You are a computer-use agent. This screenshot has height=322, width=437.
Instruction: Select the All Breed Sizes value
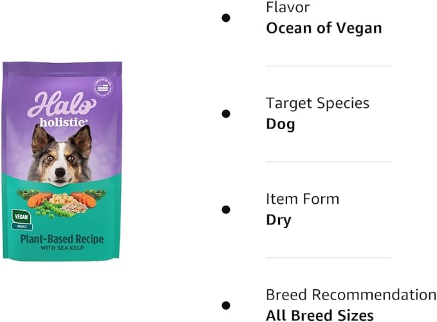320,315
